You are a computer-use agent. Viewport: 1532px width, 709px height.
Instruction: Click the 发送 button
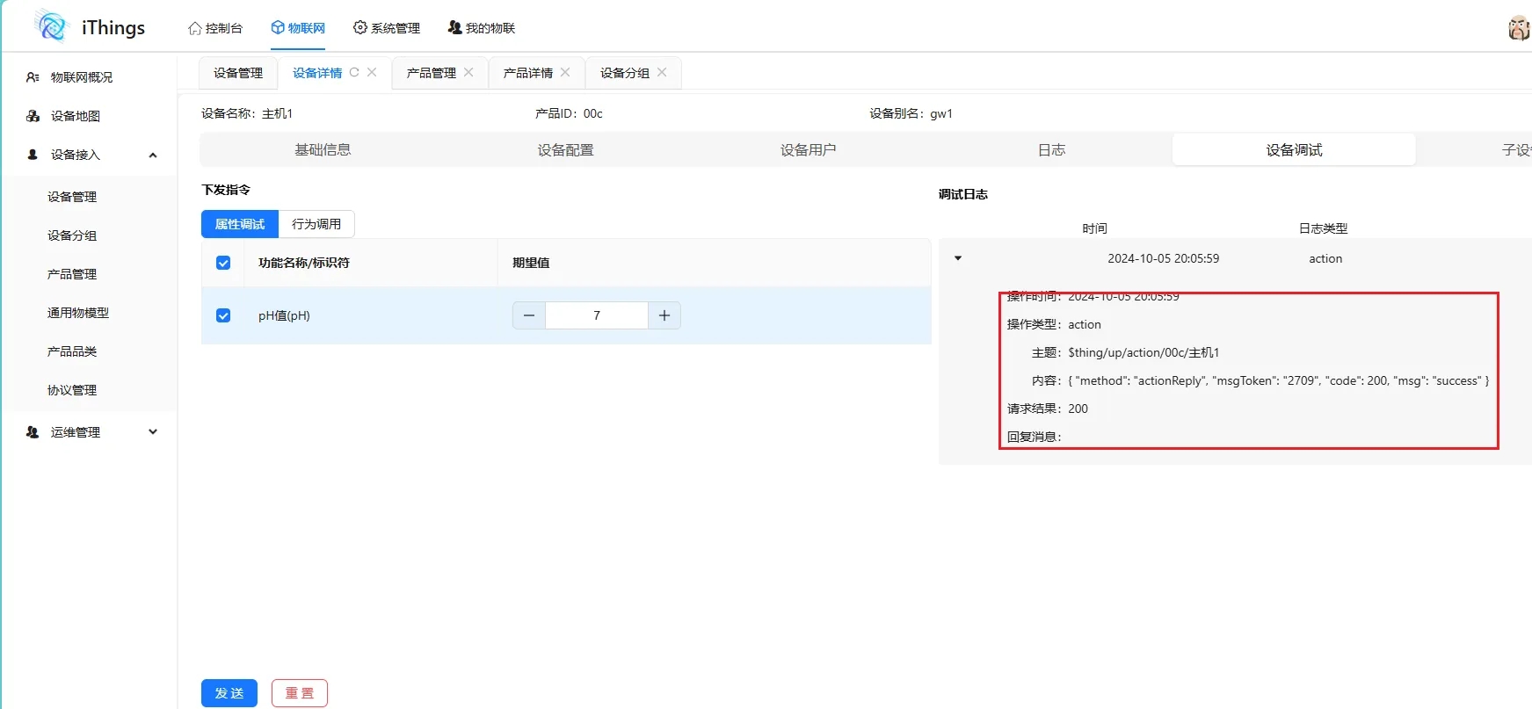click(229, 693)
